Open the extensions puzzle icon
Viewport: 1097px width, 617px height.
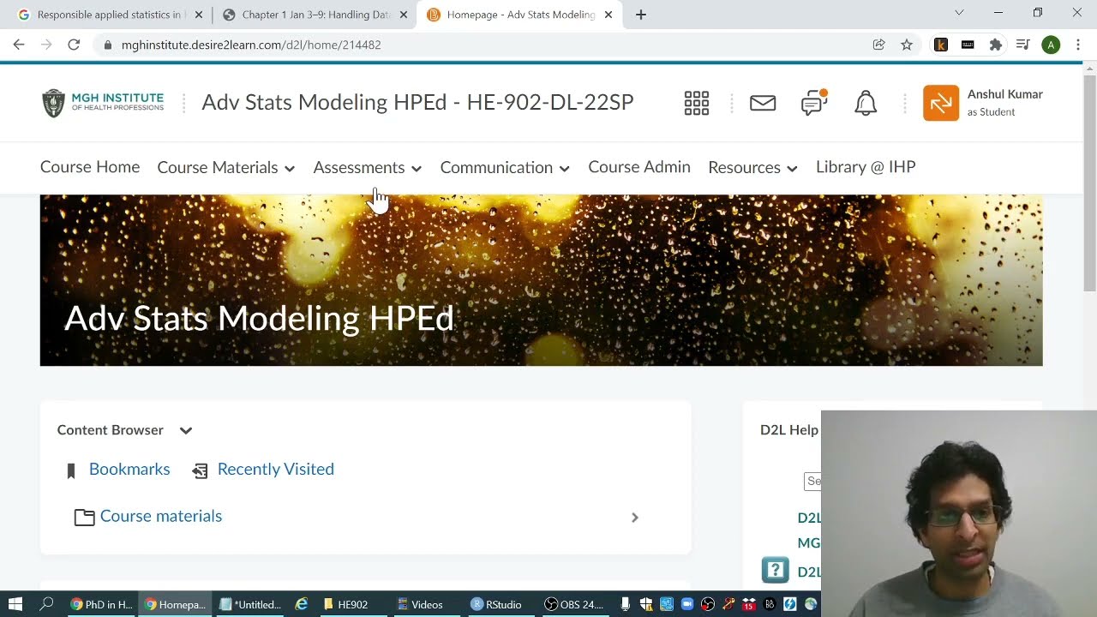point(995,45)
